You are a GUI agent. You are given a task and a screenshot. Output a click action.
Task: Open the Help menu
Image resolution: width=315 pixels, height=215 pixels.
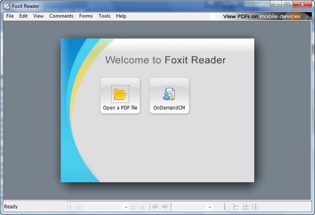click(x=121, y=16)
